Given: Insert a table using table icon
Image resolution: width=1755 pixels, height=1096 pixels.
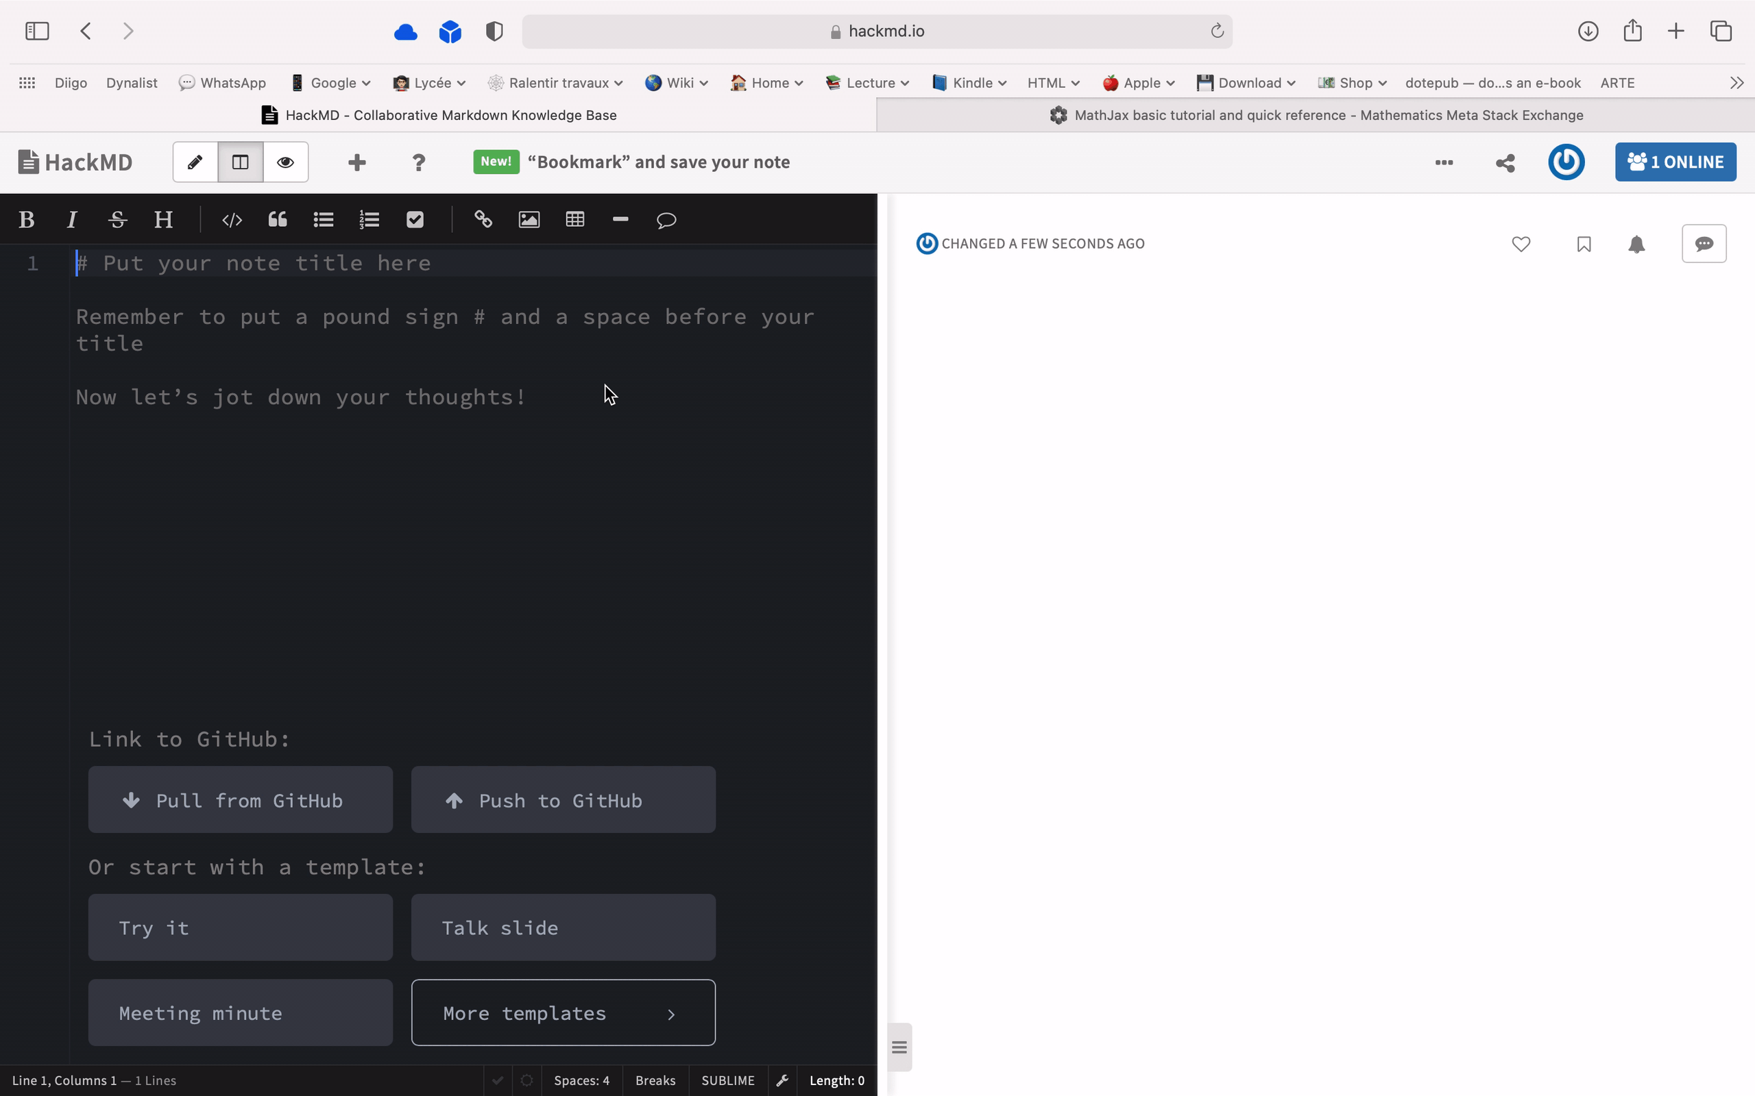Looking at the screenshot, I should tap(575, 219).
